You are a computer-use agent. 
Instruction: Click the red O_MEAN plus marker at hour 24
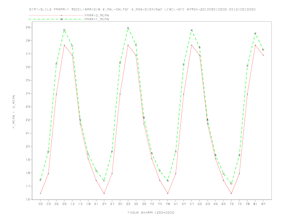click(104, 193)
